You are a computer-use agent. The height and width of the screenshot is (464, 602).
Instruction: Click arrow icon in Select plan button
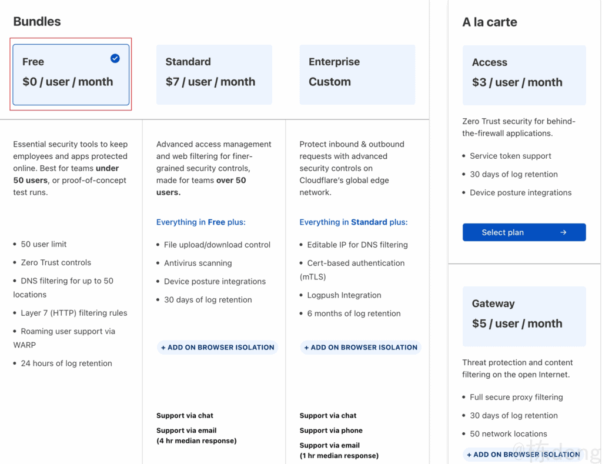point(563,232)
